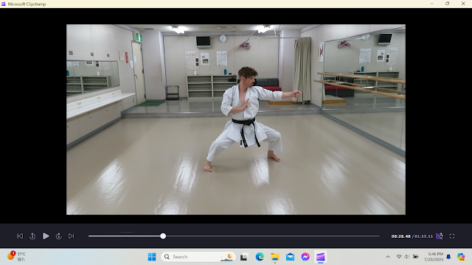Jump to the previous video

pos(20,236)
